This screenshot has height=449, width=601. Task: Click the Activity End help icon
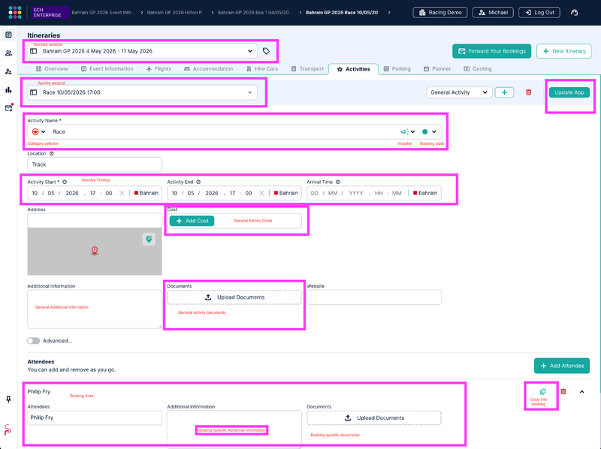198,182
